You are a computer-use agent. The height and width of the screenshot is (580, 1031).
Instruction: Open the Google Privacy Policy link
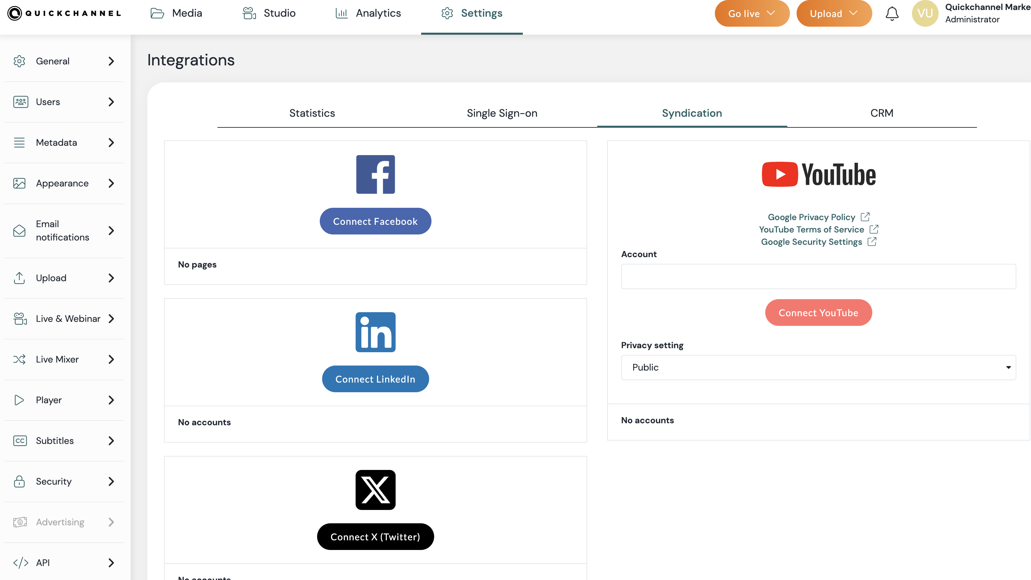pyautogui.click(x=811, y=217)
